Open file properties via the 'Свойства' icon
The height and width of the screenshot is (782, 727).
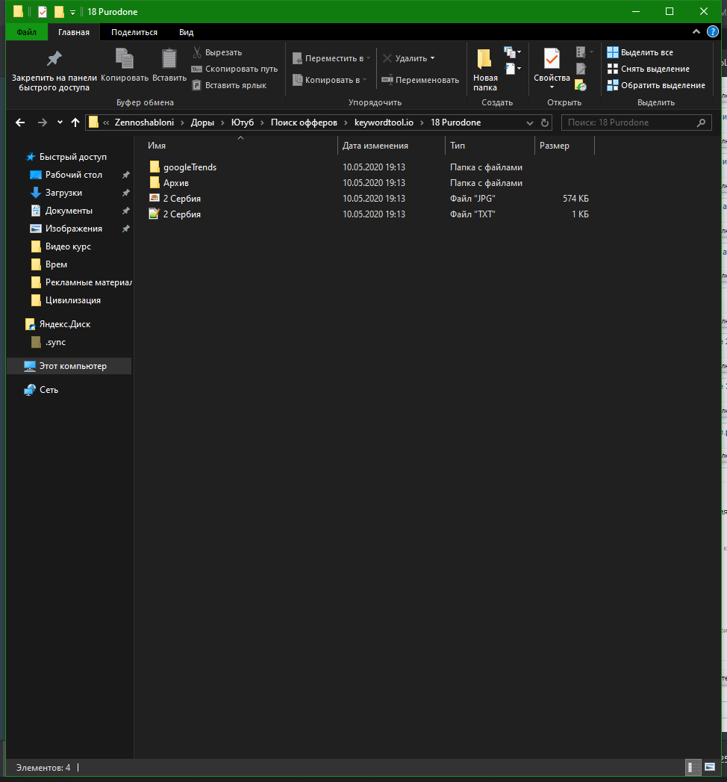coord(552,58)
